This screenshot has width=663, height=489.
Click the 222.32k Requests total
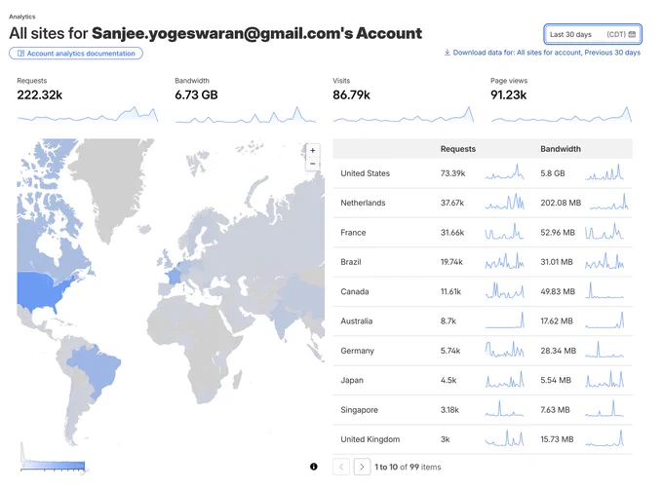coord(40,95)
